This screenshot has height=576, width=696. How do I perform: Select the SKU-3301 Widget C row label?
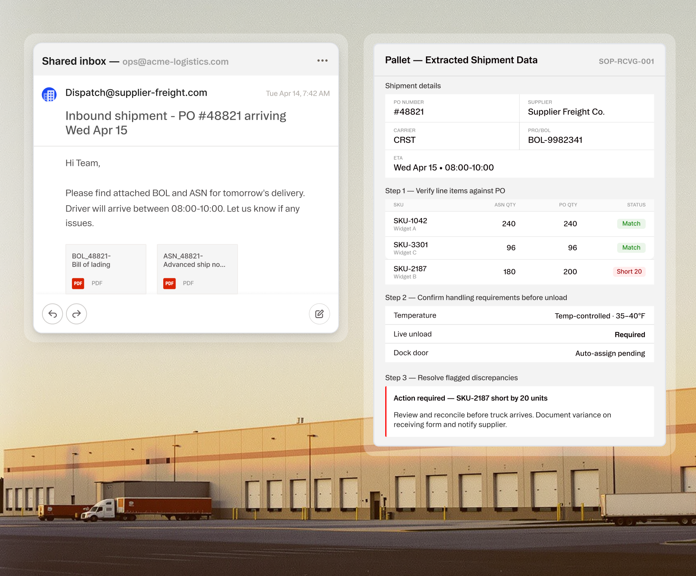coord(411,248)
